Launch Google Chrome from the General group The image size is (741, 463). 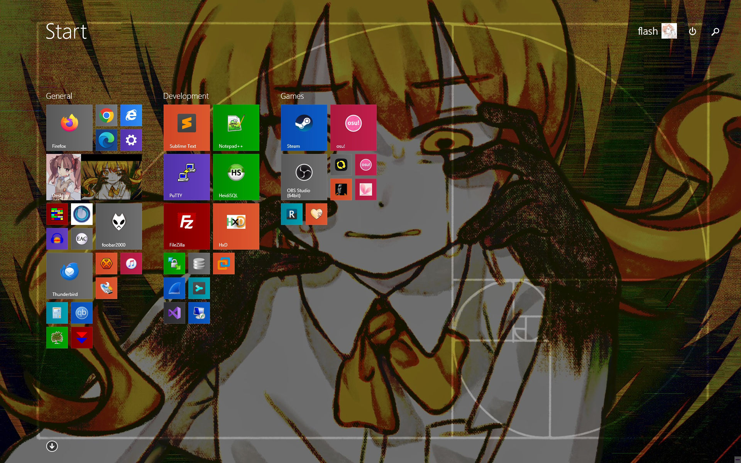coord(107,115)
